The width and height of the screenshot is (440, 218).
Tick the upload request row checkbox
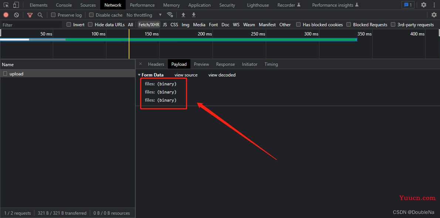tap(5, 74)
